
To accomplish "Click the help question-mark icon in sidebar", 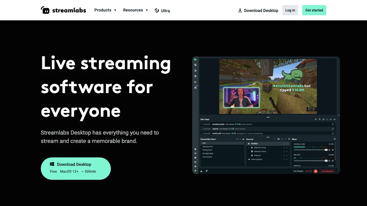I will (195, 166).
